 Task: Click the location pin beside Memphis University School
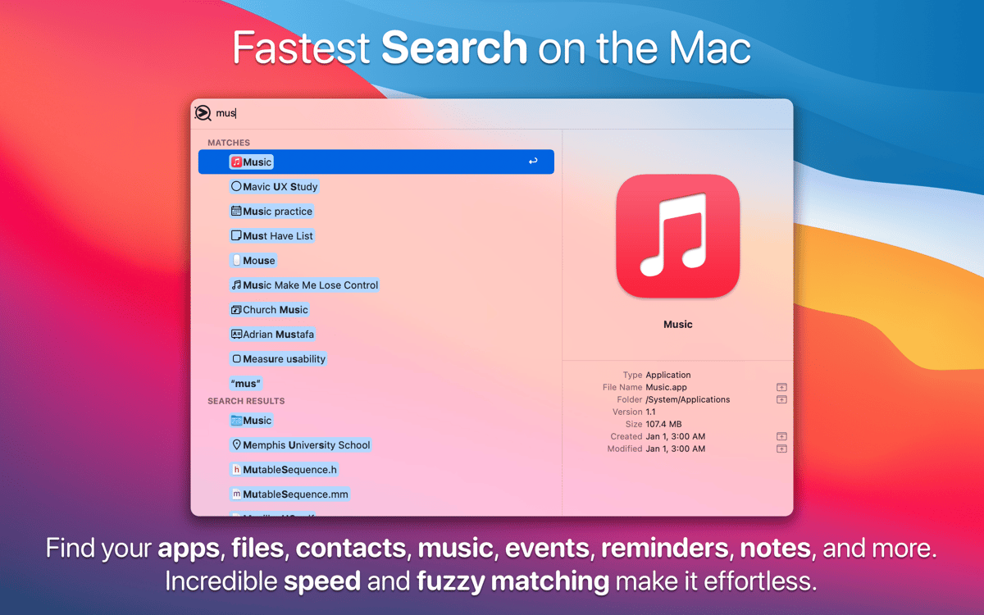[x=237, y=444]
